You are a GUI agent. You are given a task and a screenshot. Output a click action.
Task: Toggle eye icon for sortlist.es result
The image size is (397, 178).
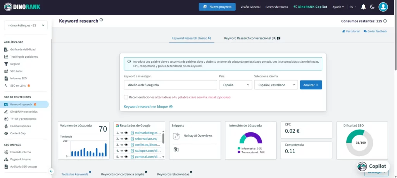point(126,145)
